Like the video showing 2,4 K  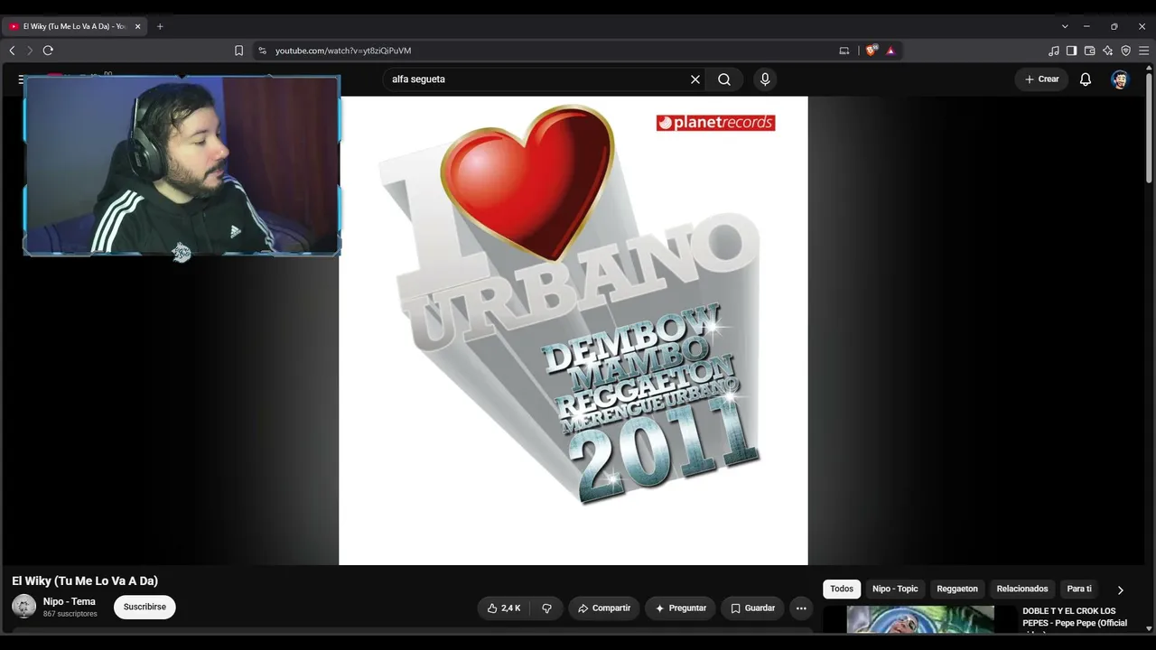coord(504,608)
